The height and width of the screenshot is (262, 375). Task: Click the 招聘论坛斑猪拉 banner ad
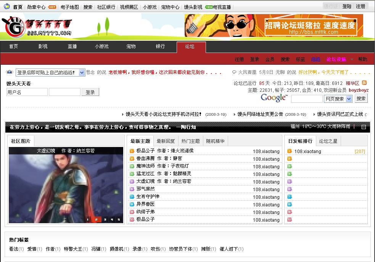[274, 26]
